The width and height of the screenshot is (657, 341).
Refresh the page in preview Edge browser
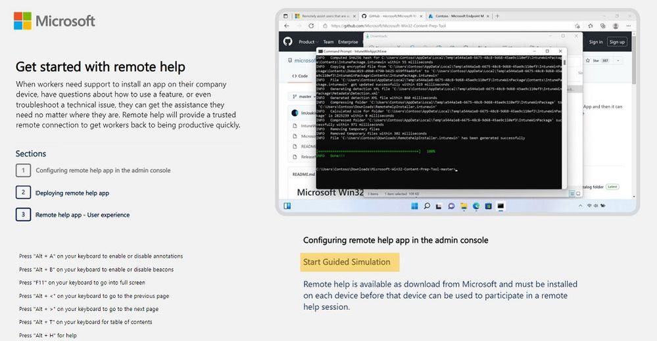(x=311, y=26)
